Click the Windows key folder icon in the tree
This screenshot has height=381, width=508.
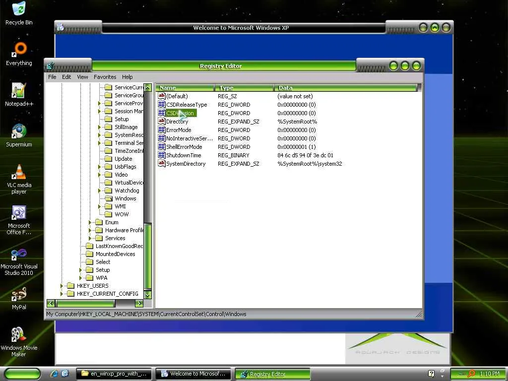109,198
